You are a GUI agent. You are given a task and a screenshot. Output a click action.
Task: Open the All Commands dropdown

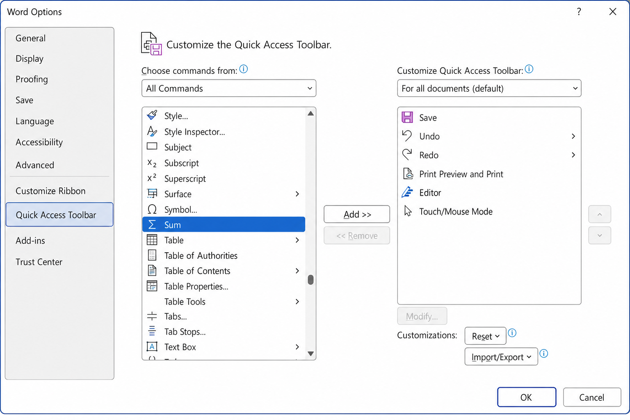click(x=229, y=88)
